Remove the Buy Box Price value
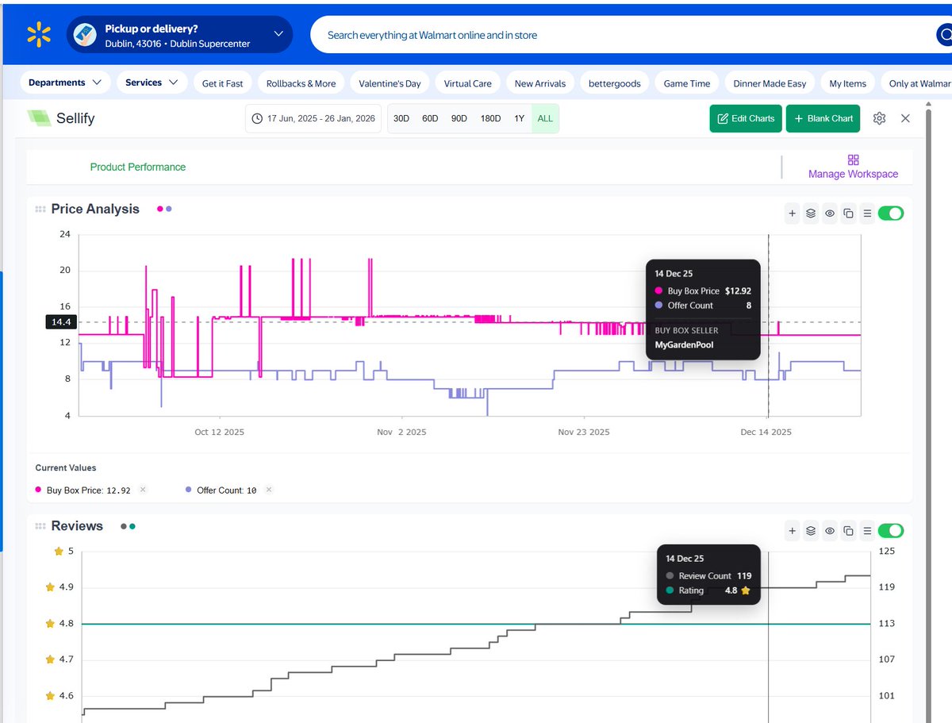 point(143,490)
